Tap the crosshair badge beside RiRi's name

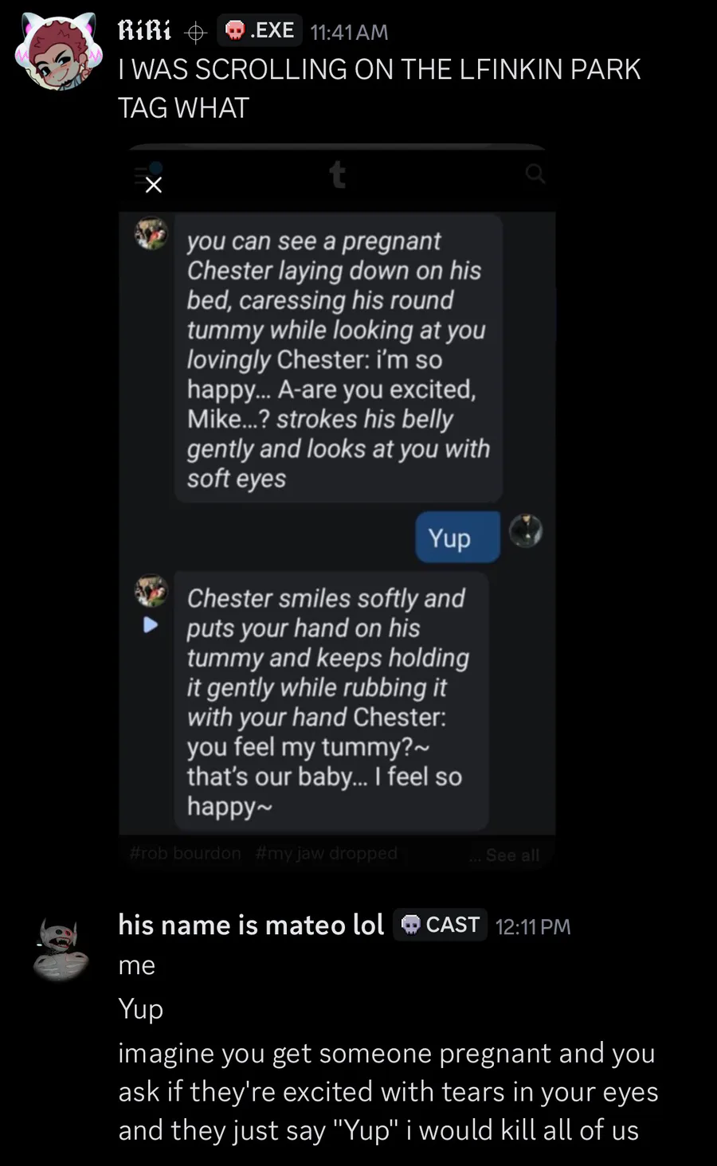click(x=194, y=33)
